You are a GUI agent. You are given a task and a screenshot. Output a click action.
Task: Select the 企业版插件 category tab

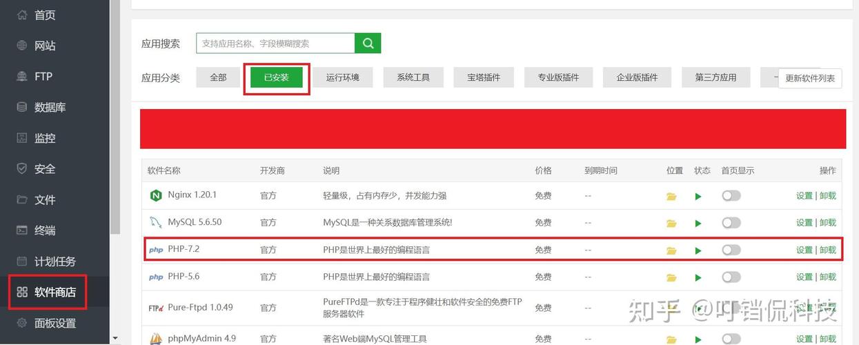[x=637, y=77]
